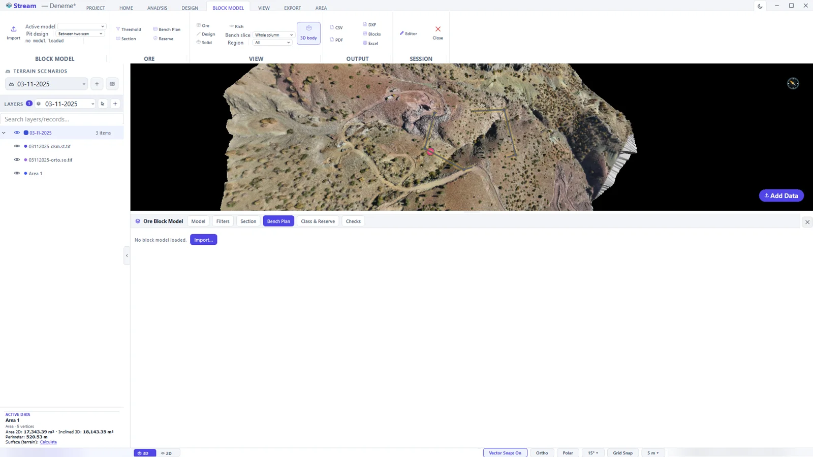Hide the 03112025-dsm.st.tif layer
The image size is (813, 457).
pos(17,146)
